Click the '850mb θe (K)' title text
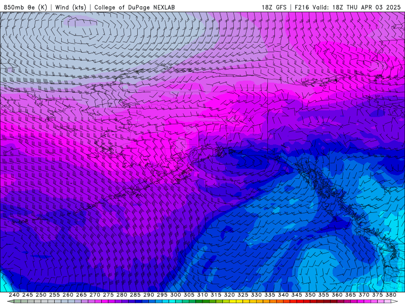The image size is (405, 304). tap(25, 7)
